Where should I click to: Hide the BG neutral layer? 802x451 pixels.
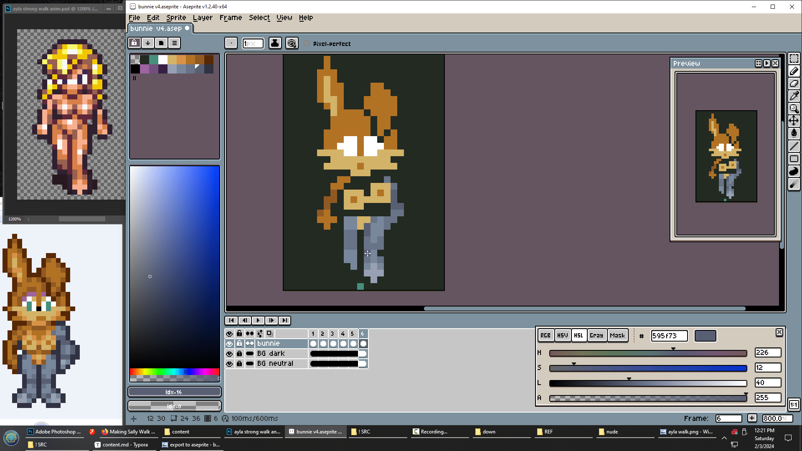point(229,364)
